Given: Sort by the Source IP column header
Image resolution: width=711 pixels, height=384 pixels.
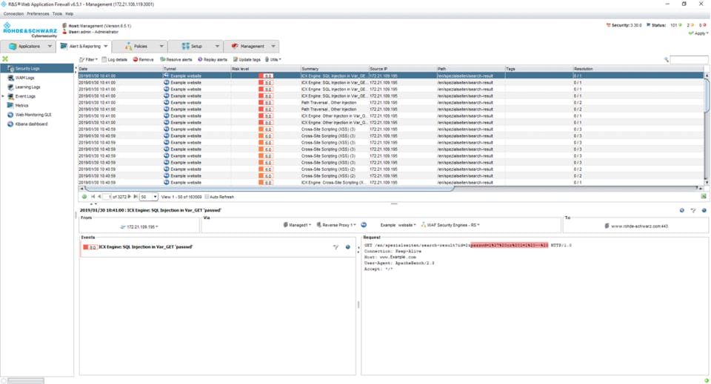Looking at the screenshot, I should pyautogui.click(x=403, y=69).
